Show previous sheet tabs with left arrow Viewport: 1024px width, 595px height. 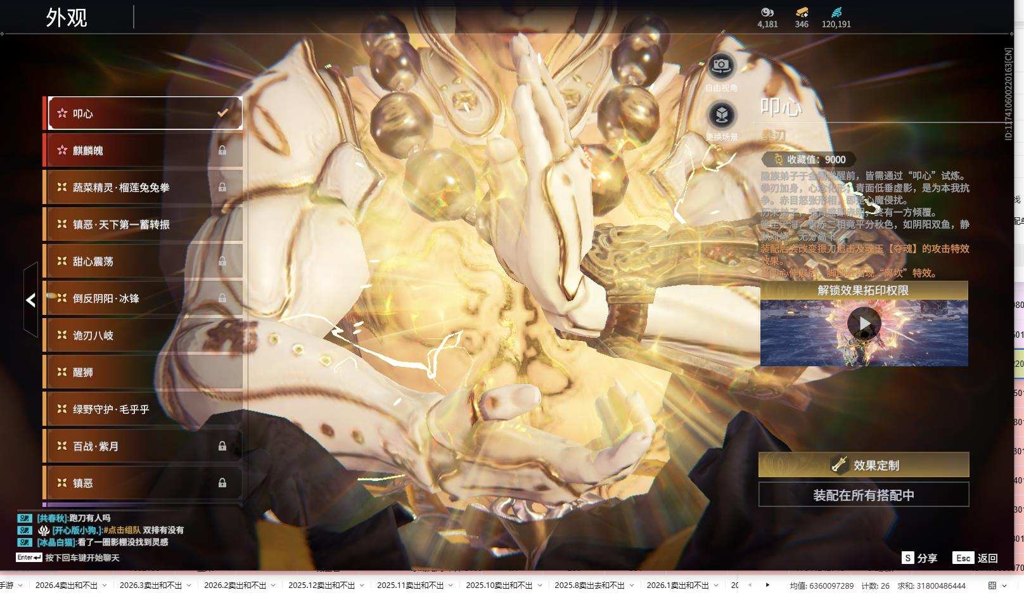click(750, 585)
